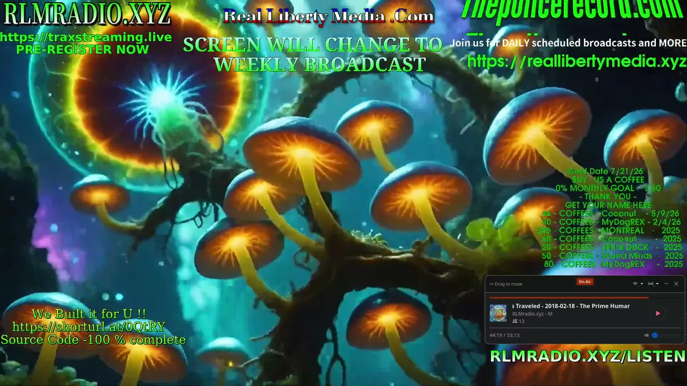Click the "GET YOUR NAME HERE" text

tap(609, 205)
